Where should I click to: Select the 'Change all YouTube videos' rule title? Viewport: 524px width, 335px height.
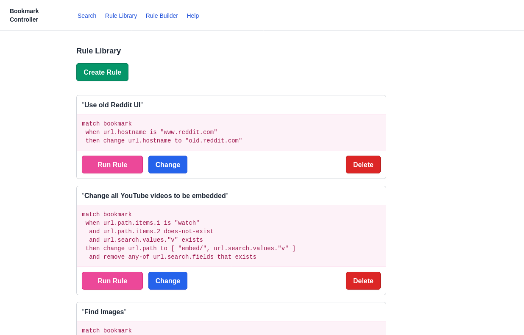coord(155,195)
